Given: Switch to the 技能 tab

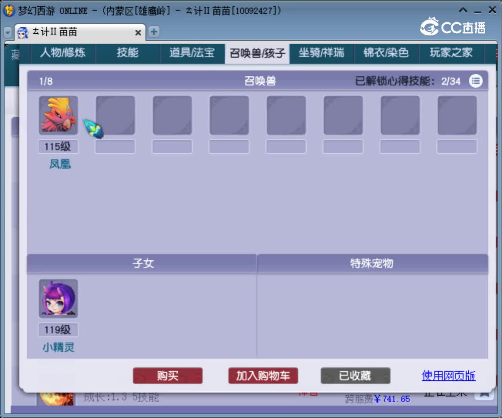Looking at the screenshot, I should (x=128, y=53).
